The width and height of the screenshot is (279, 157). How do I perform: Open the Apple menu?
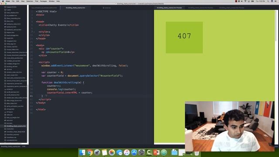click(x=3, y=1)
